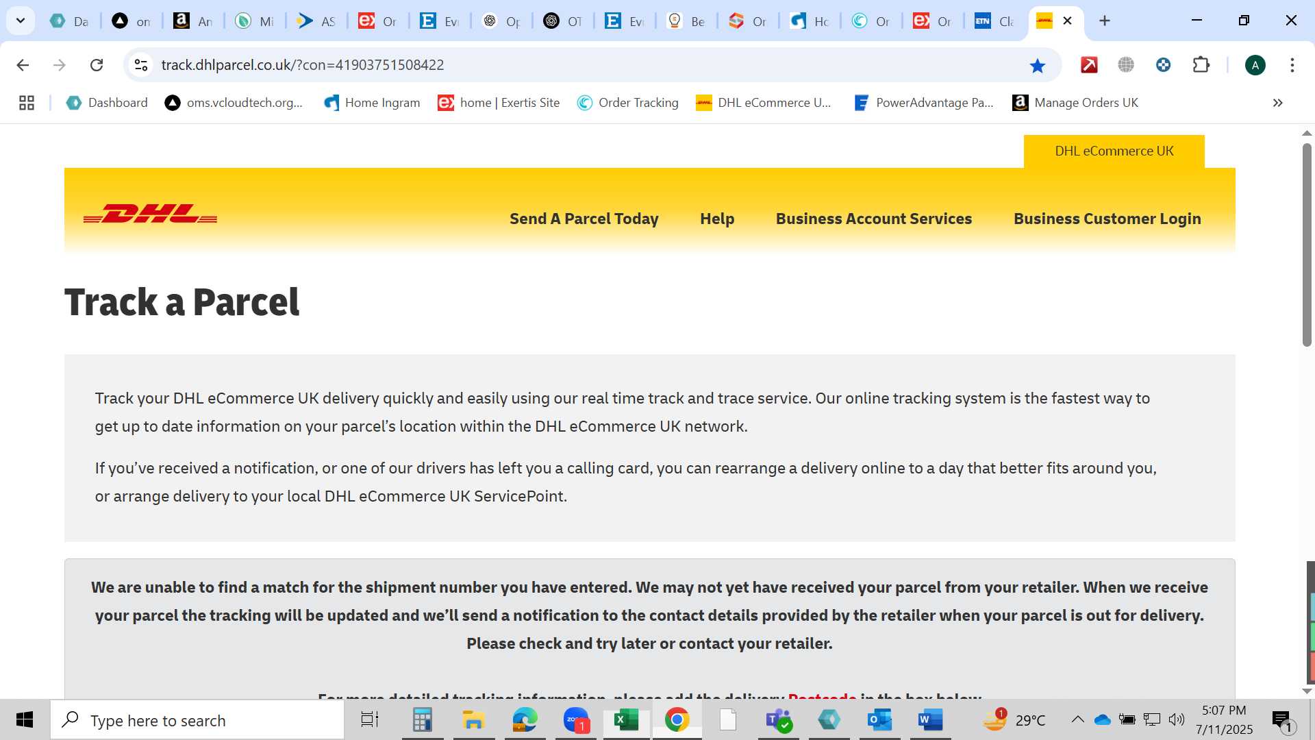
Task: Switch to the AS tab
Action: pyautogui.click(x=316, y=21)
